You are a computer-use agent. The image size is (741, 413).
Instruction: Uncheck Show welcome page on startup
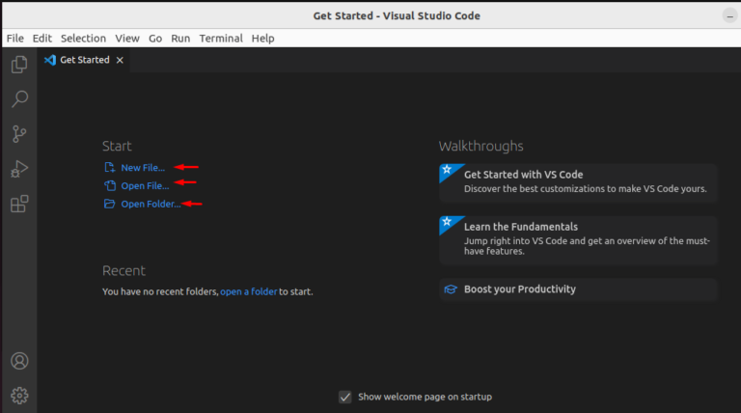point(345,397)
